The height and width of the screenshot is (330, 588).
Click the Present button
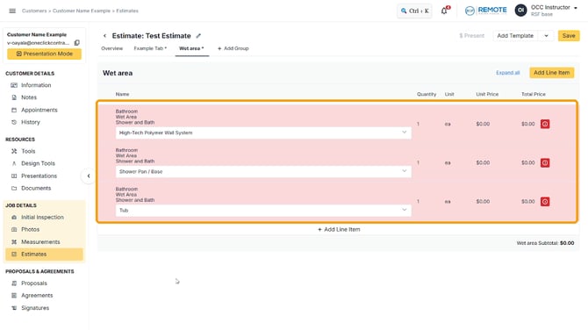[472, 36]
